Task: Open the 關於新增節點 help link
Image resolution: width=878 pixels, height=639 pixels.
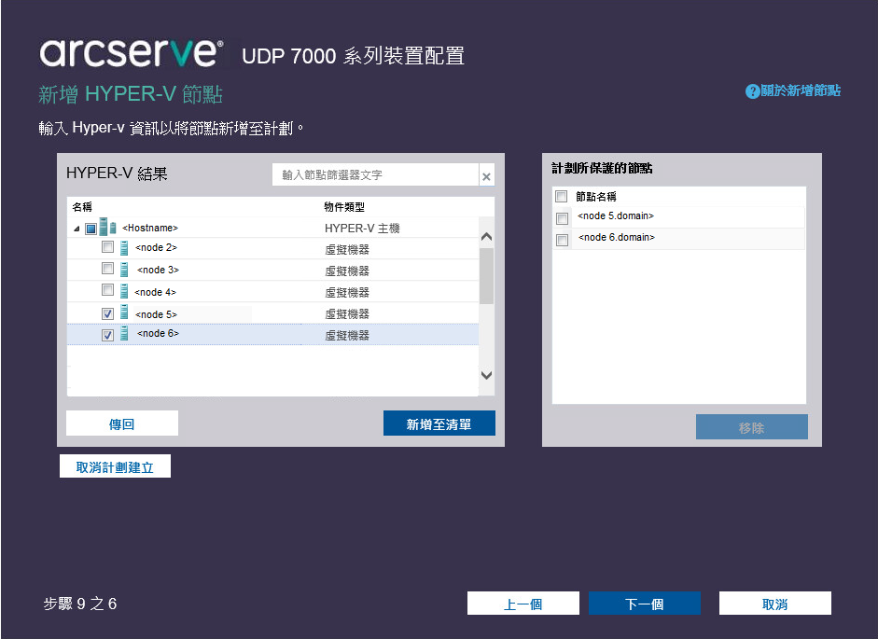Action: point(801,91)
